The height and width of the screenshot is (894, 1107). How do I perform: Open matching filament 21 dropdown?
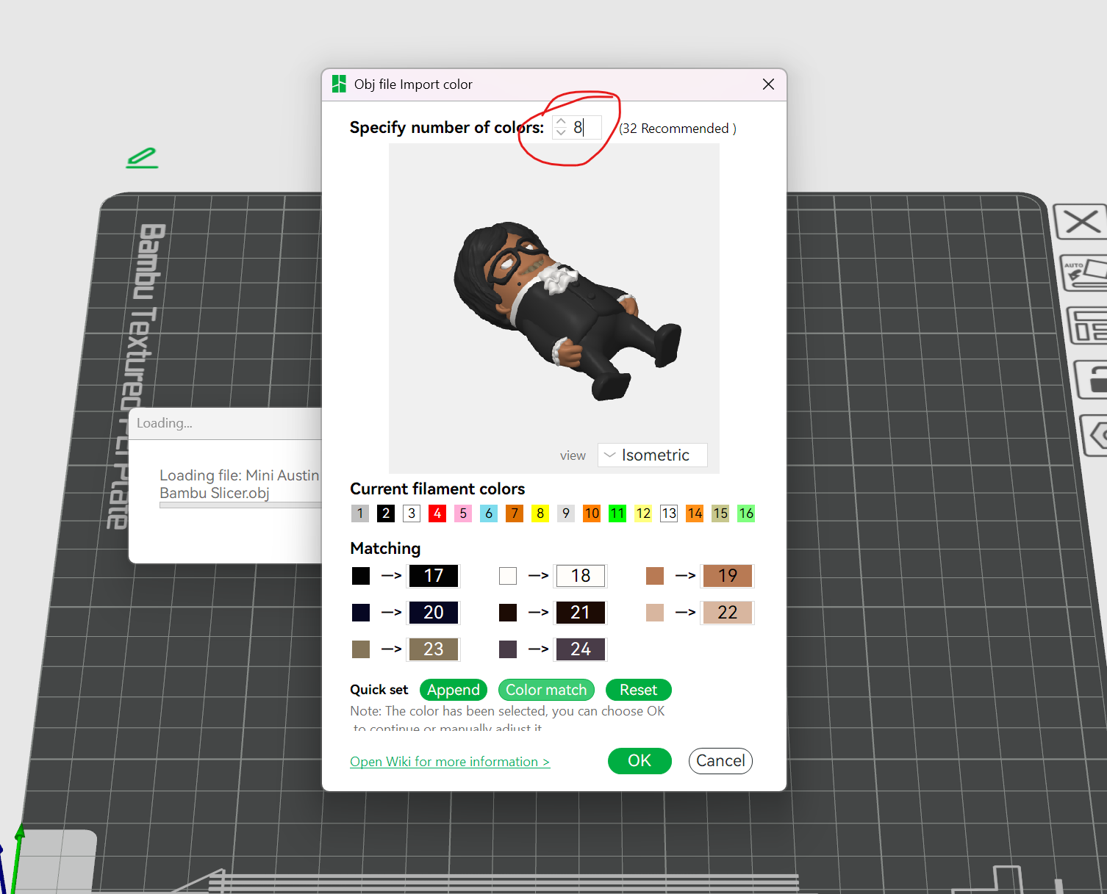coord(581,613)
